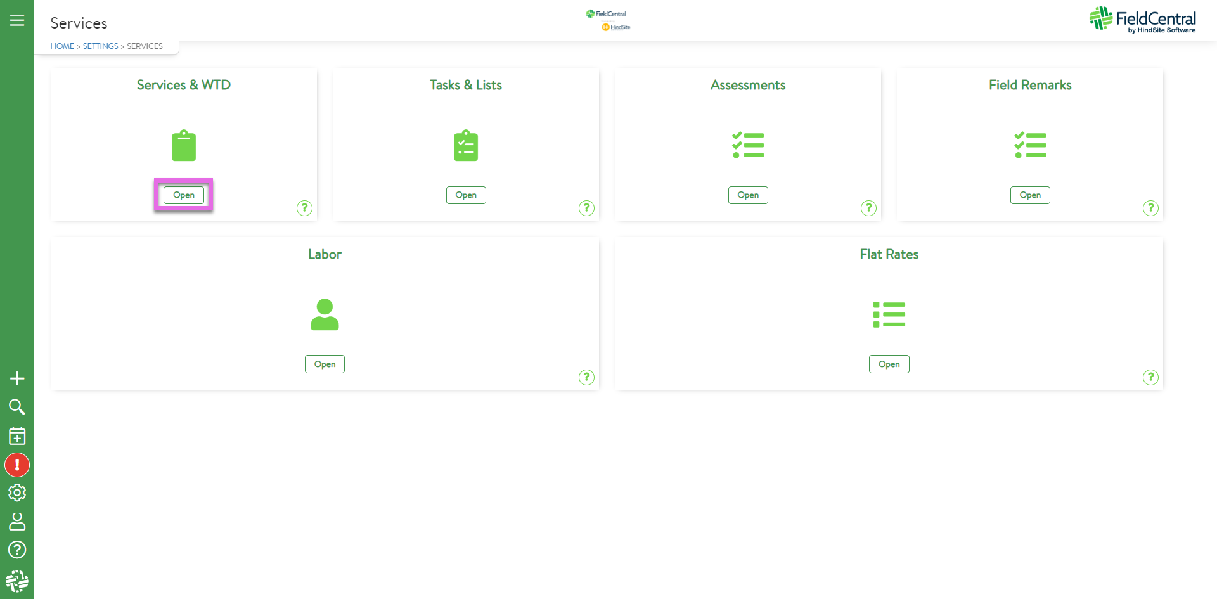Open the user profile icon in sidebar

(x=17, y=521)
